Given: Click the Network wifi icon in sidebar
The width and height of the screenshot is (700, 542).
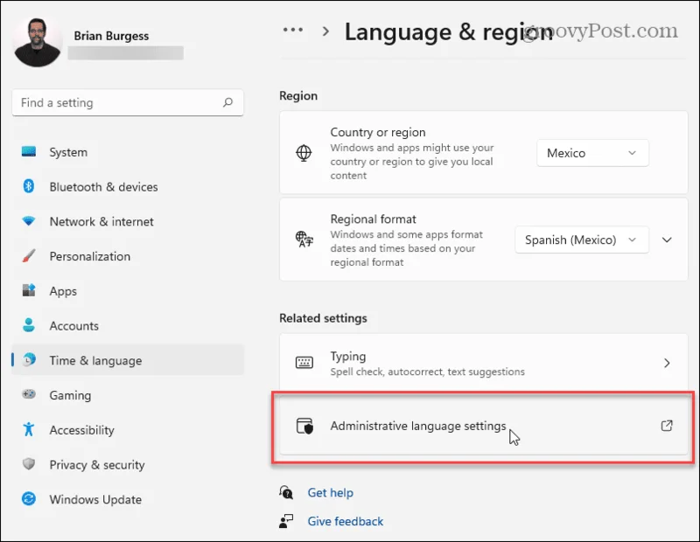Looking at the screenshot, I should click(29, 221).
